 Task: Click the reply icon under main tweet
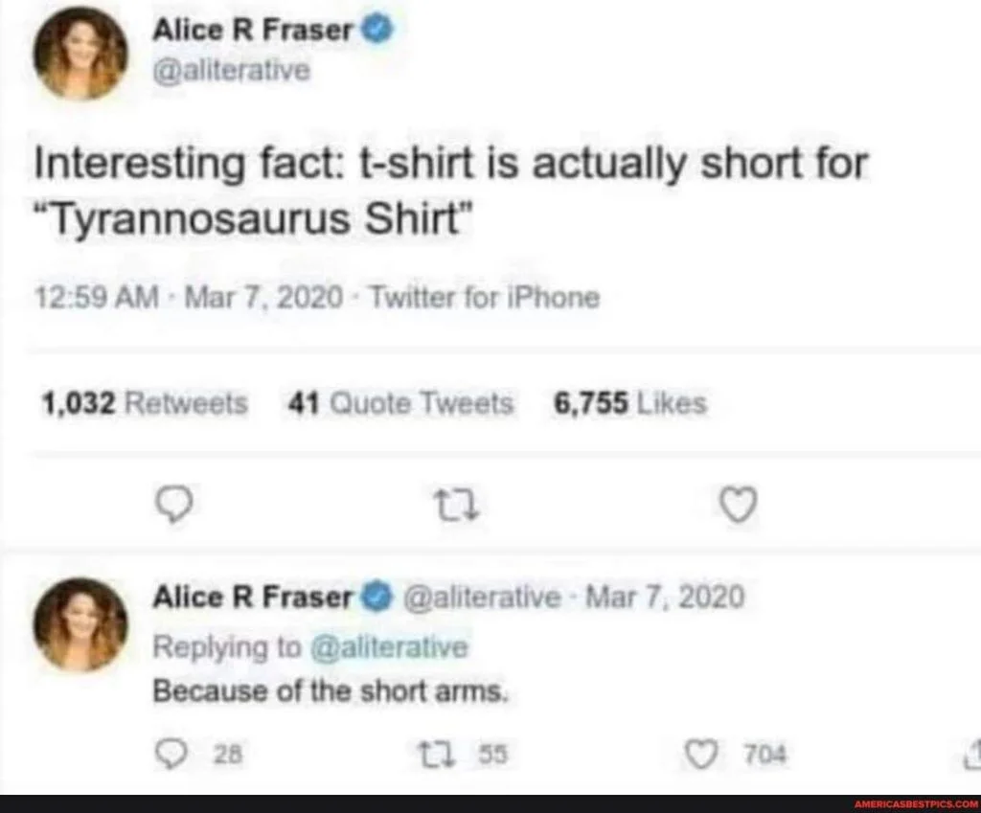(x=174, y=504)
